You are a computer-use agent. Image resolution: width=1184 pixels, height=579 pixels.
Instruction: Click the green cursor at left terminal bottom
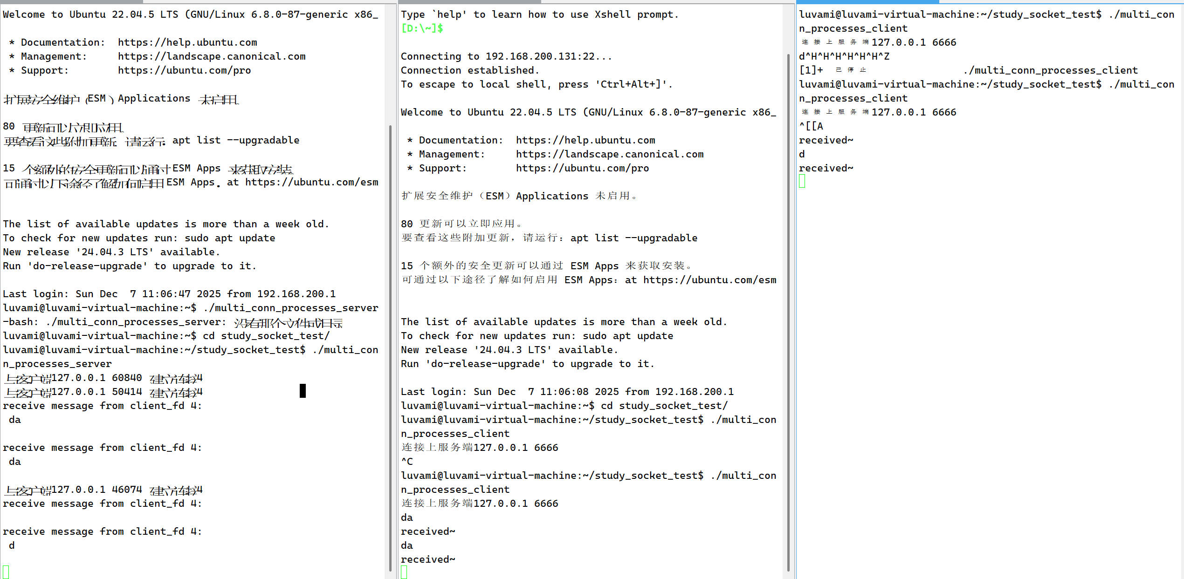pos(6,572)
